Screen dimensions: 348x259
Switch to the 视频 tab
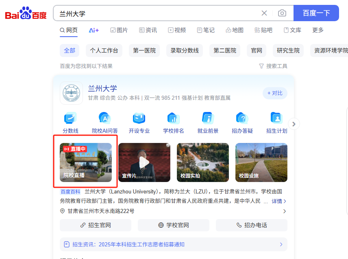click(177, 30)
